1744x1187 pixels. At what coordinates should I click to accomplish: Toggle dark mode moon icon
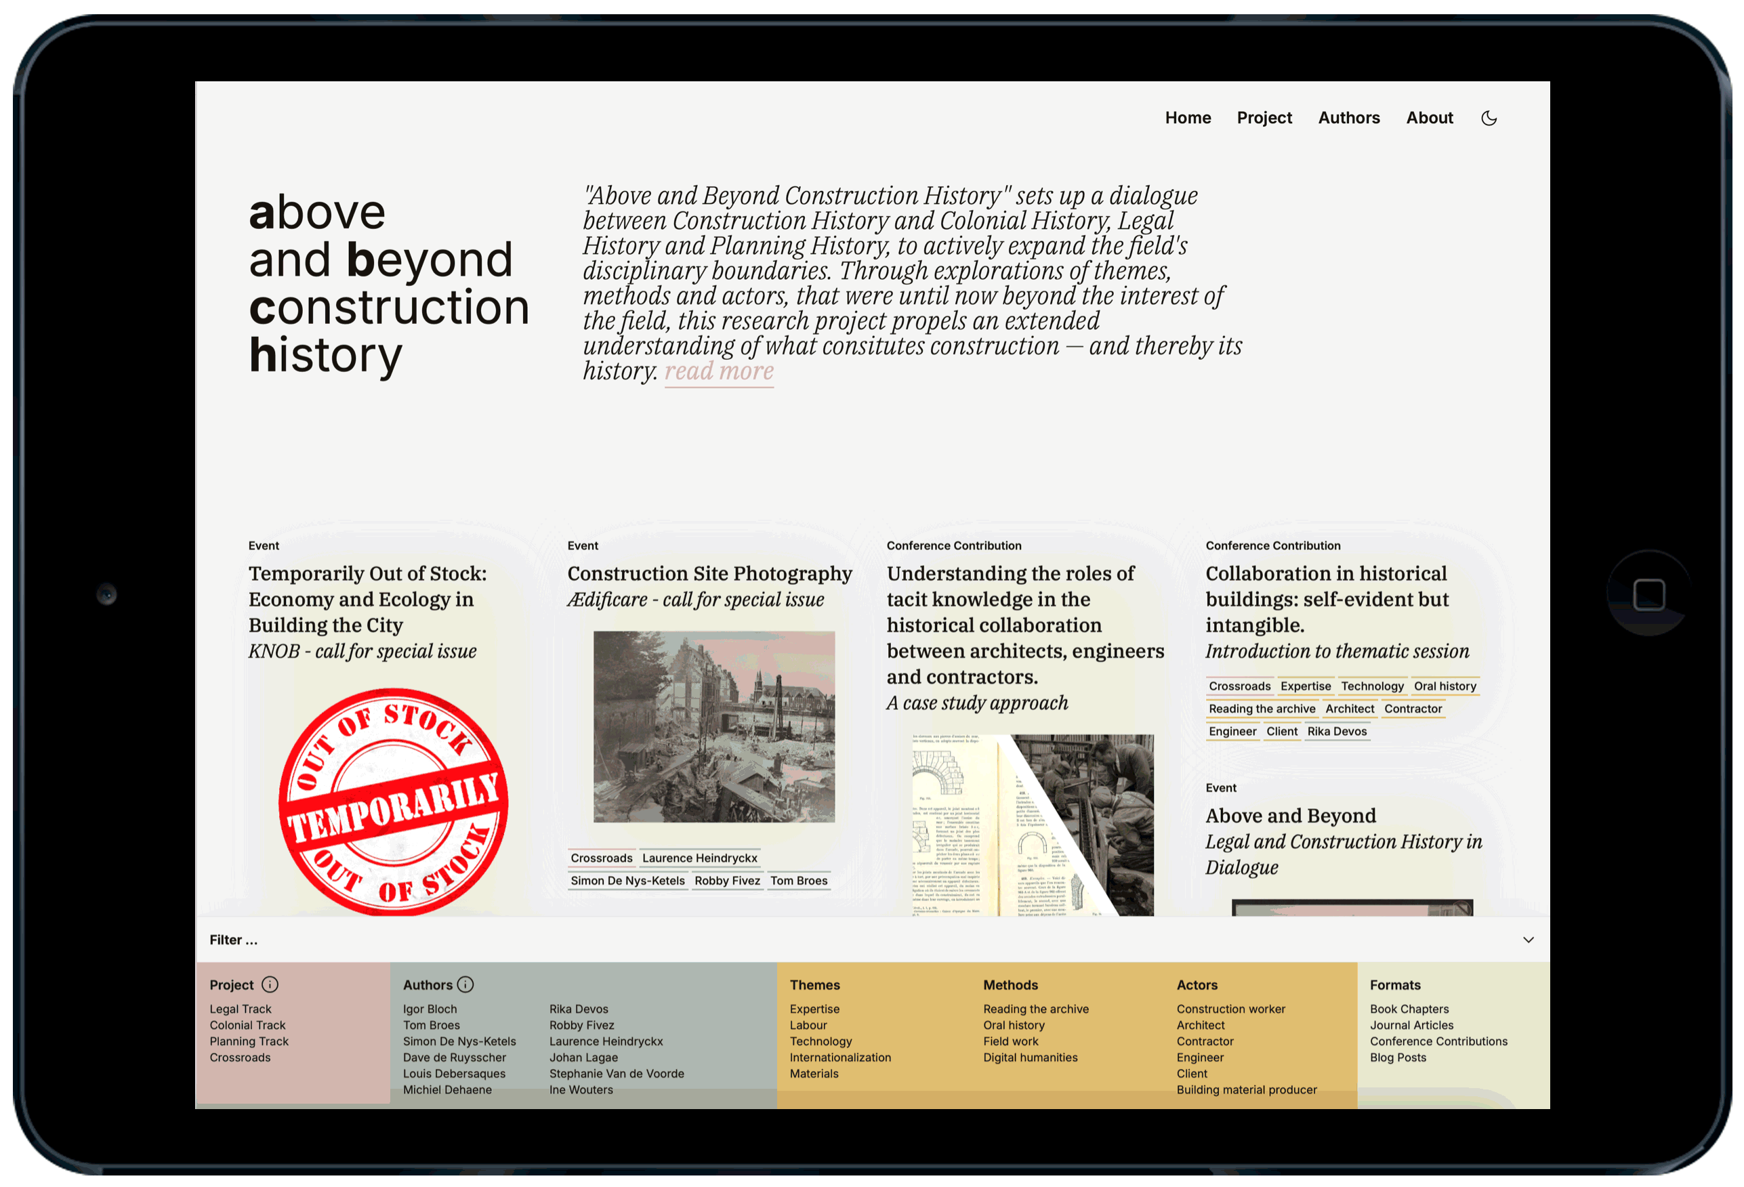1489,118
